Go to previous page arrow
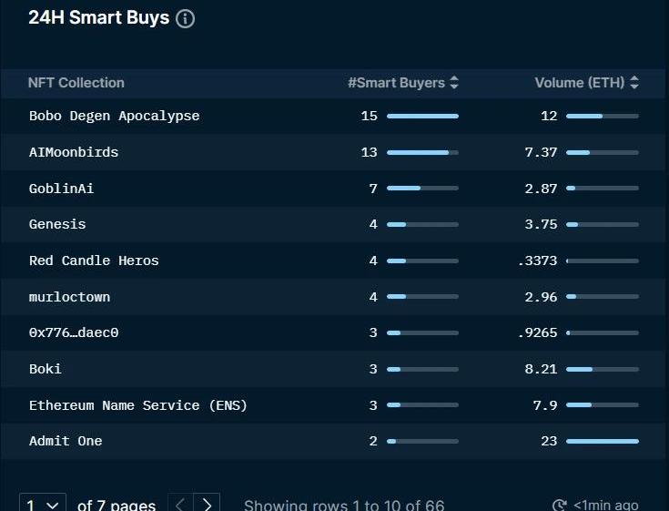Screen dimensions: 669x511 pos(180,504)
